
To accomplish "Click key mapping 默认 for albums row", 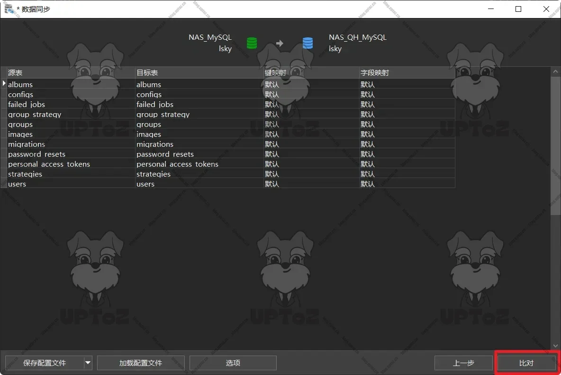I will point(311,84).
